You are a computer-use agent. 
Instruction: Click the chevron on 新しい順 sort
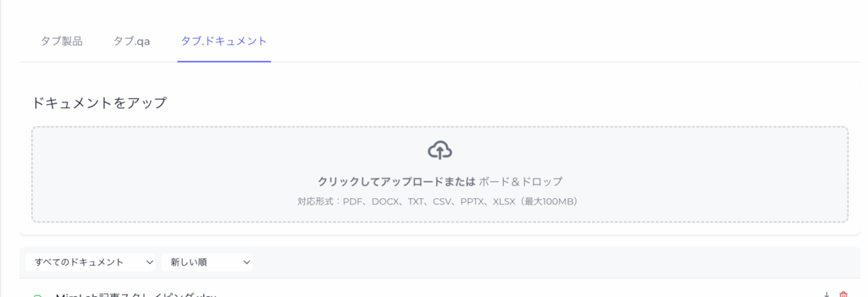pos(246,262)
